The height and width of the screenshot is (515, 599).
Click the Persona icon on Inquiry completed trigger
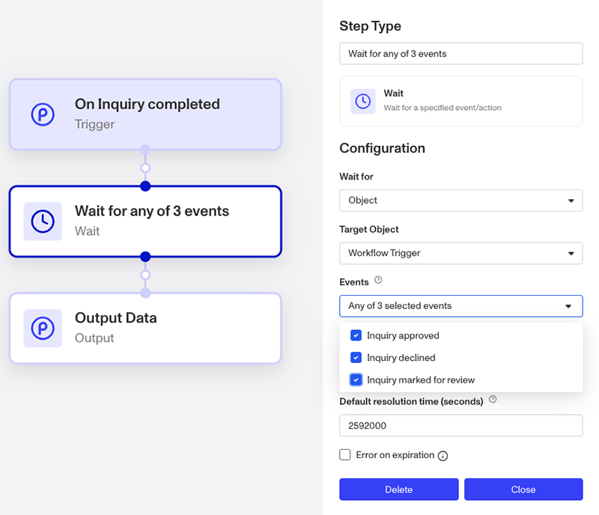click(x=43, y=115)
